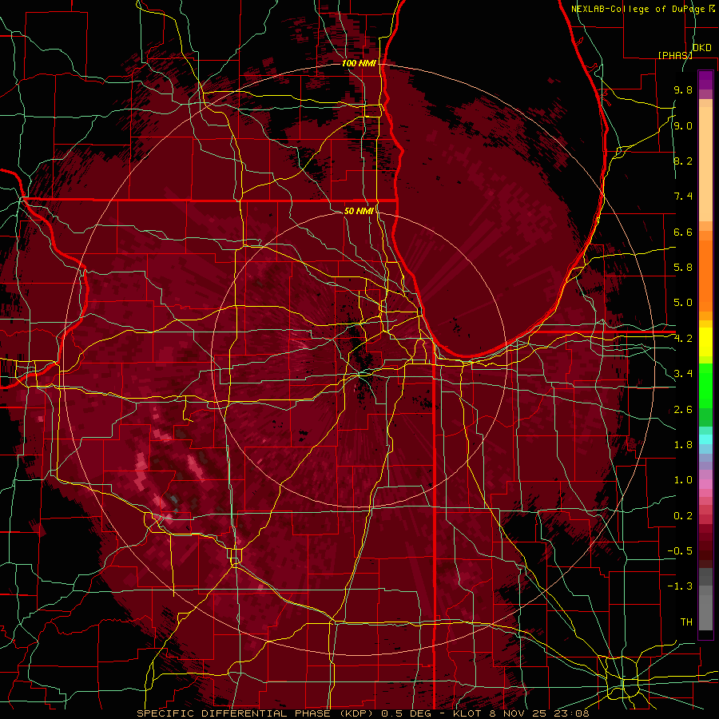
Task: Click the NEXLAB-College of DuPage credit text
Action: pyautogui.click(x=638, y=9)
